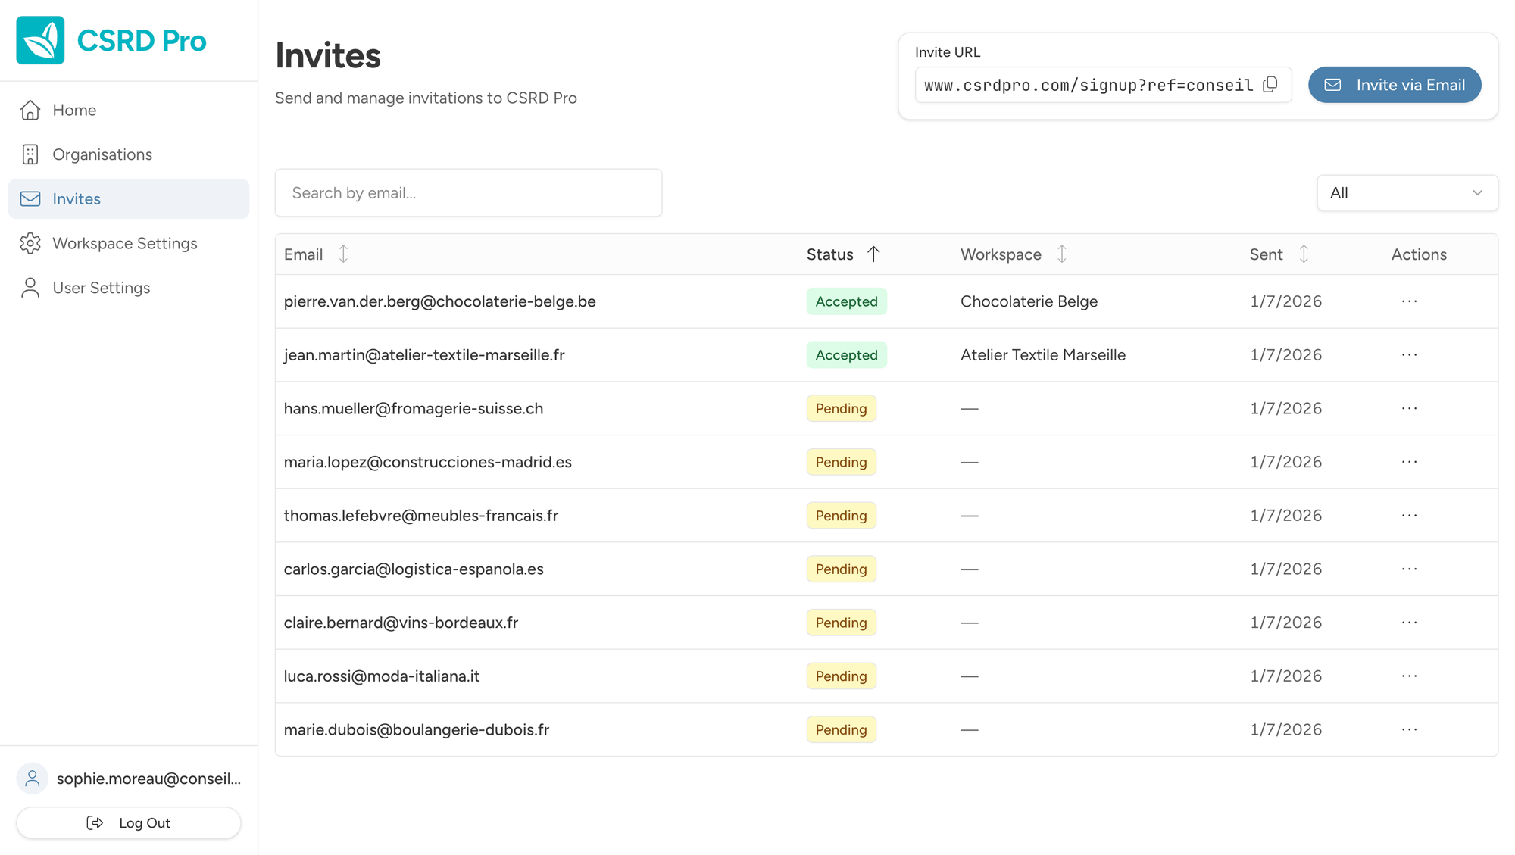Viewport: 1515px width, 855px height.
Task: Open the All status filter dropdown
Action: 1407,192
